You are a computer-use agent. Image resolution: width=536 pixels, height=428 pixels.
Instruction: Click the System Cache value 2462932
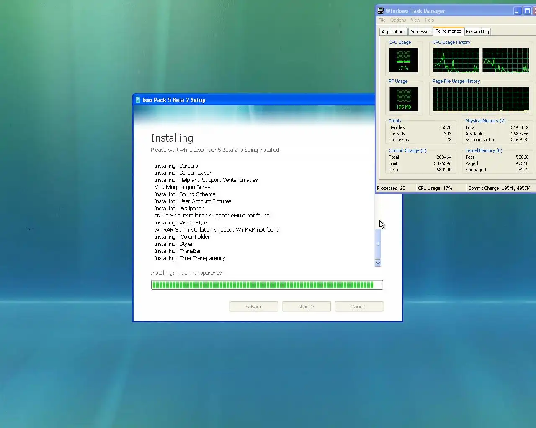(520, 140)
